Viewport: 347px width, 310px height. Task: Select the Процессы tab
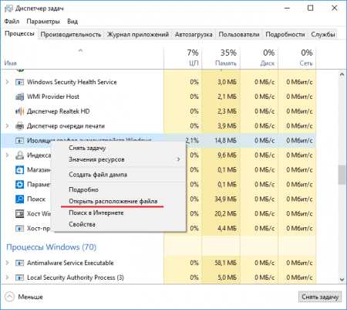pos(19,34)
